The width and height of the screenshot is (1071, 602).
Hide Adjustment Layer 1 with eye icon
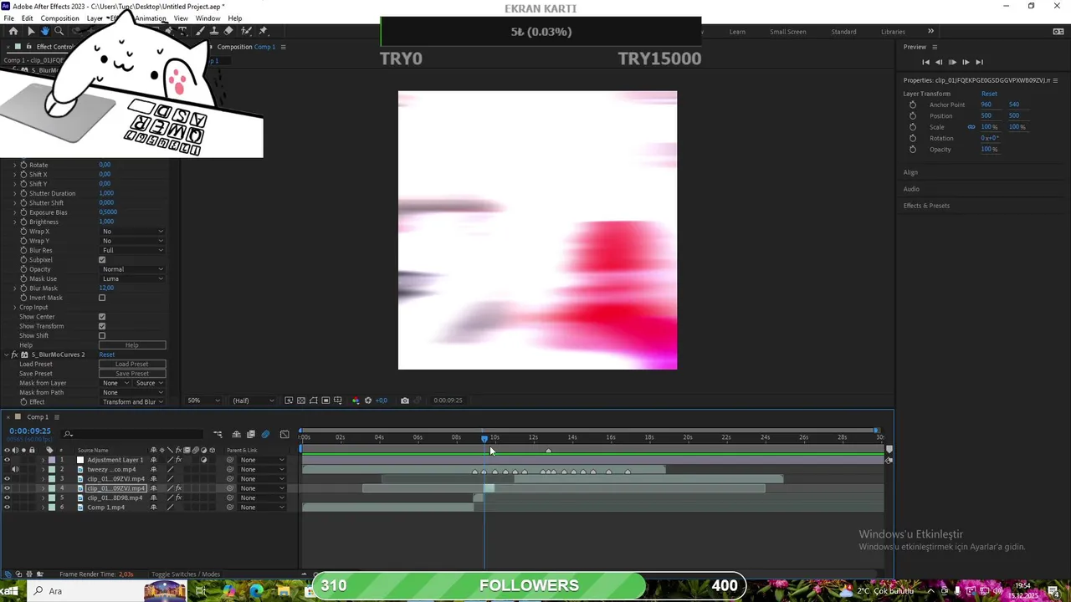[x=8, y=460]
